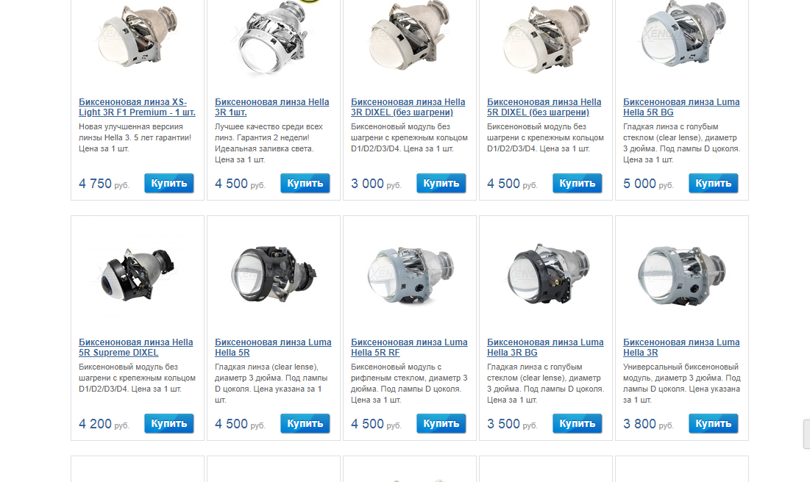This screenshot has width=810, height=482.
Task: Open Hella 3R DIXEL lens product photo
Action: pos(410,37)
